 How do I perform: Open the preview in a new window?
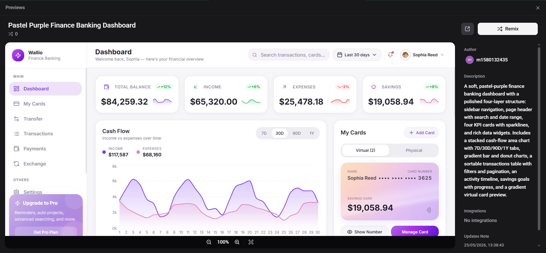coord(467,29)
